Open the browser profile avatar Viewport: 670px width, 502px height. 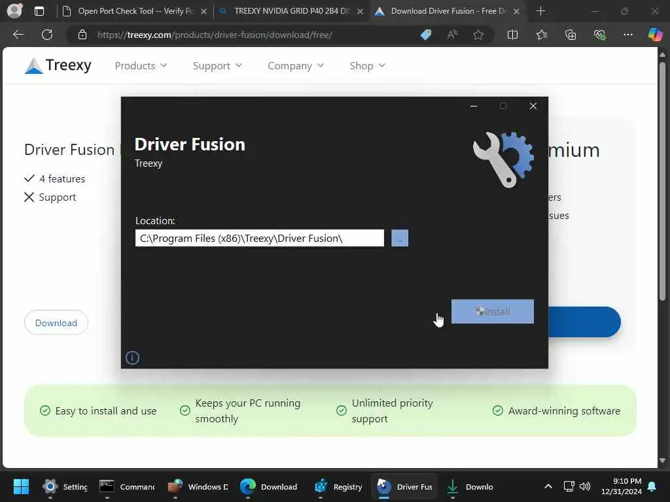[14, 10]
